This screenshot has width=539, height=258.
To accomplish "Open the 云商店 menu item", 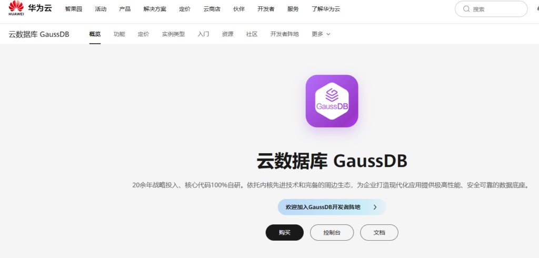I will tap(212, 9).
